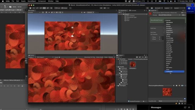The image size is (195, 110).
Task: Select the combined Transform tool
Action: click(x=48, y=8)
